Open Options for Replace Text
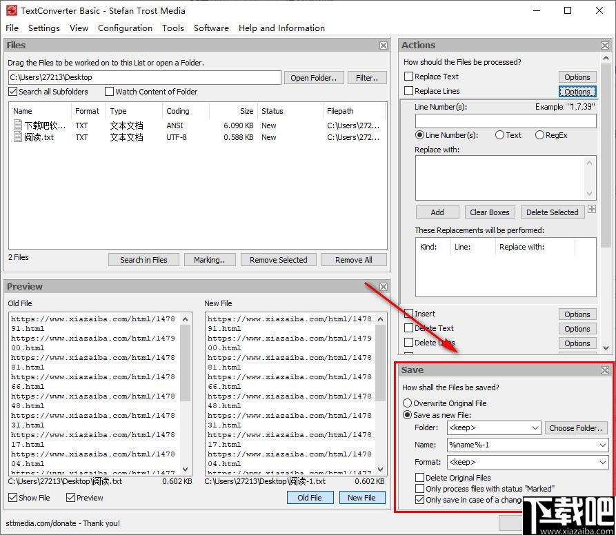The height and width of the screenshot is (535, 616). [x=577, y=77]
